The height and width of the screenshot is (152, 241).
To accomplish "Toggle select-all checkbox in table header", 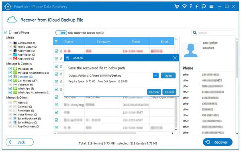I will tap(56, 41).
